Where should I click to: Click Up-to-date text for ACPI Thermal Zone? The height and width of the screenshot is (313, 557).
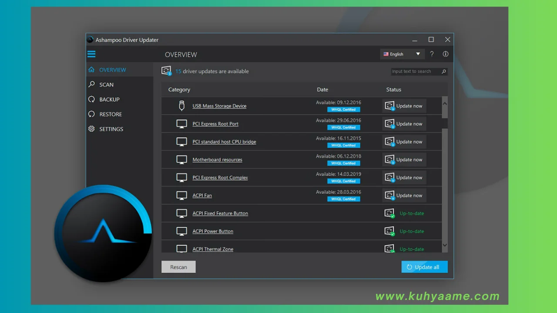pyautogui.click(x=412, y=249)
